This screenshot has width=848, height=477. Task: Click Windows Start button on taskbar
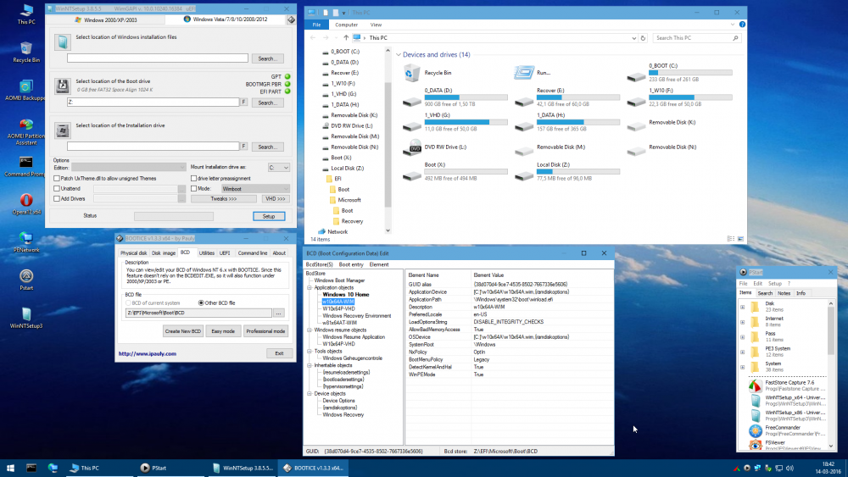(10, 468)
